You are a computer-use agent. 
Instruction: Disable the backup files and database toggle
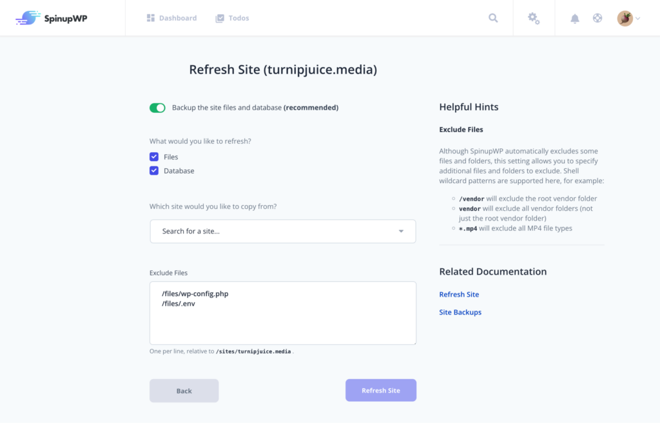click(157, 107)
